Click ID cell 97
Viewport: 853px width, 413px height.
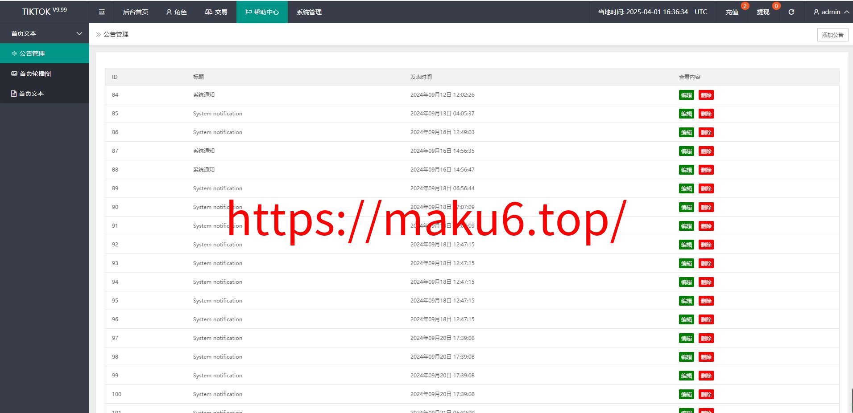tap(115, 338)
